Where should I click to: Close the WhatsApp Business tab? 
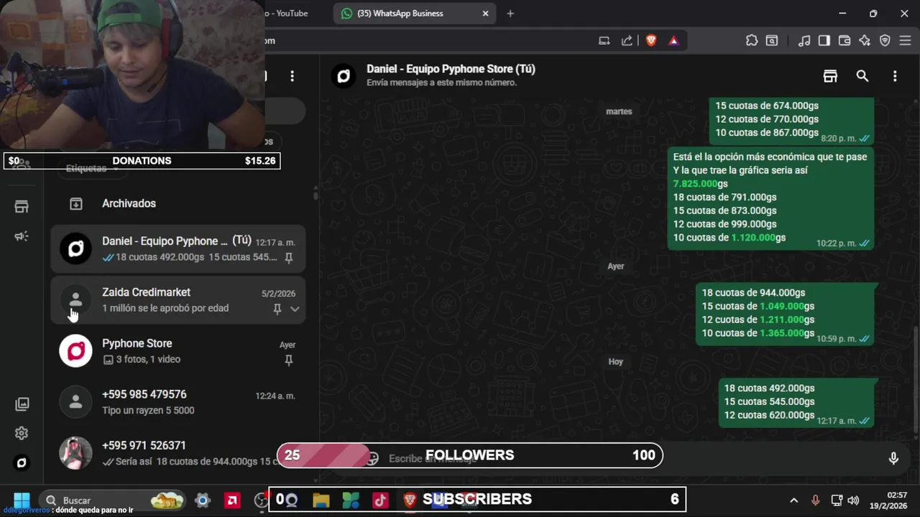(x=485, y=14)
